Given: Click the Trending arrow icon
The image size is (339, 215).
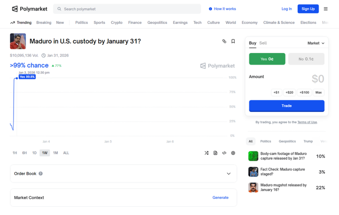Looking at the screenshot, I should (12, 22).
